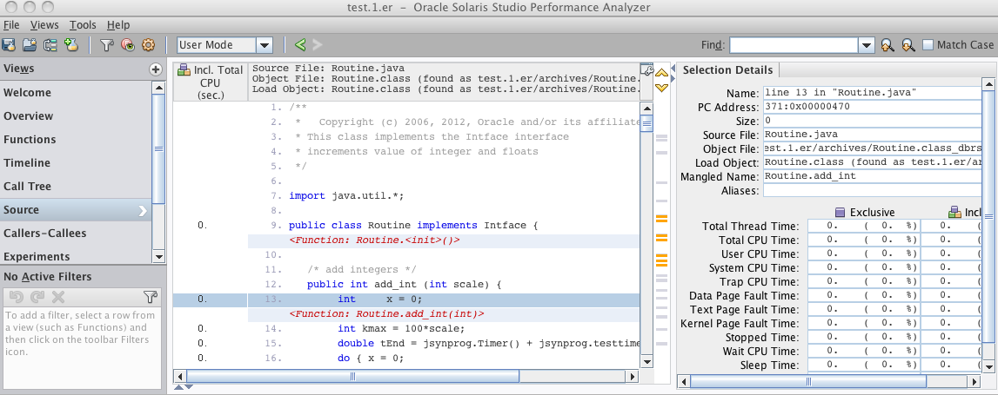
Task: Open the Views menu
Action: coord(44,25)
